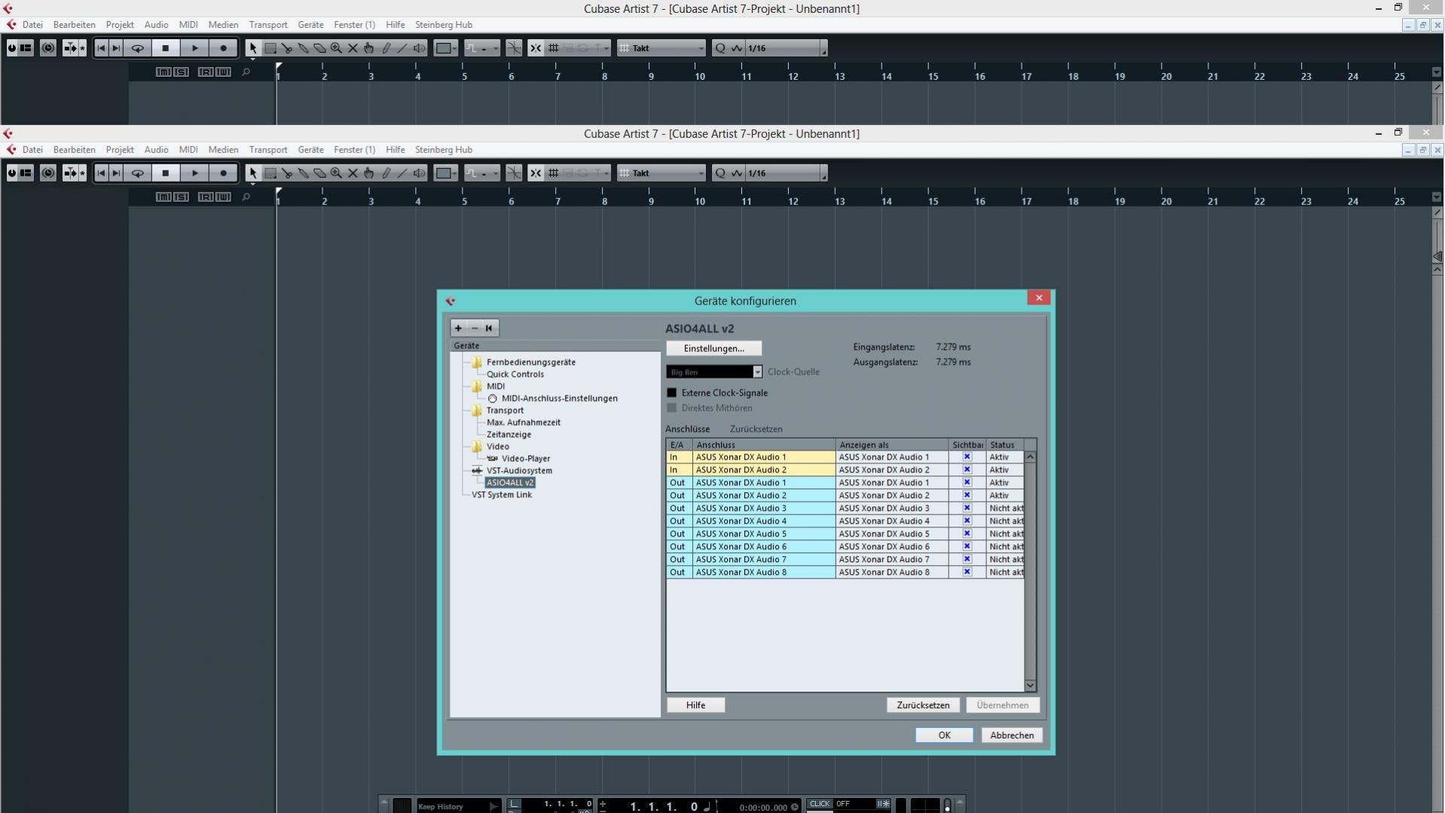The height and width of the screenshot is (813, 1445).
Task: Click bar 9 on lower window ruler
Action: [651, 201]
